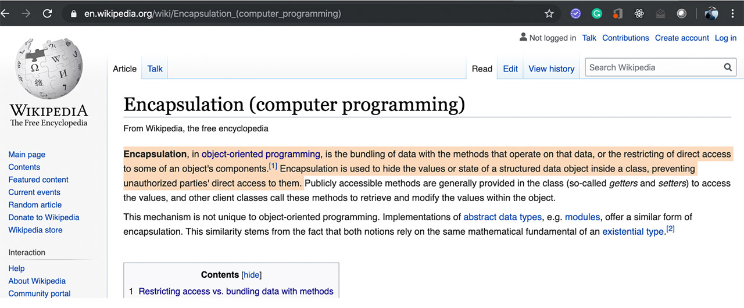Open the Contributions link
Viewport: 744px width, 308px height.
tap(625, 38)
